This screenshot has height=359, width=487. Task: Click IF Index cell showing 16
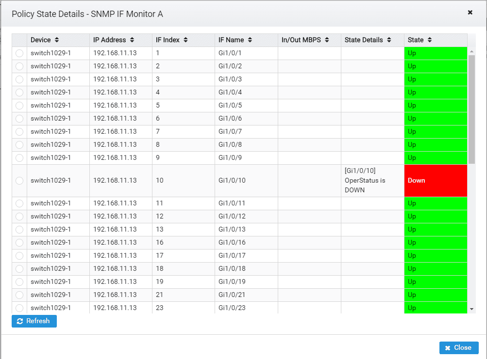point(184,242)
